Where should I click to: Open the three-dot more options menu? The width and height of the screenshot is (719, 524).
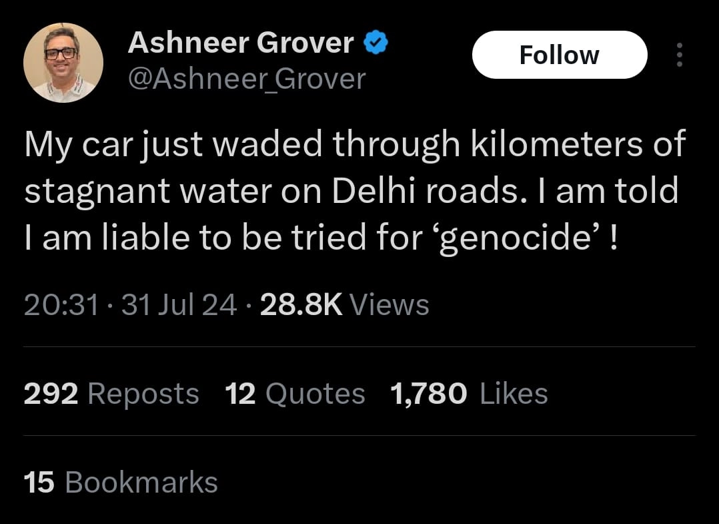(679, 55)
